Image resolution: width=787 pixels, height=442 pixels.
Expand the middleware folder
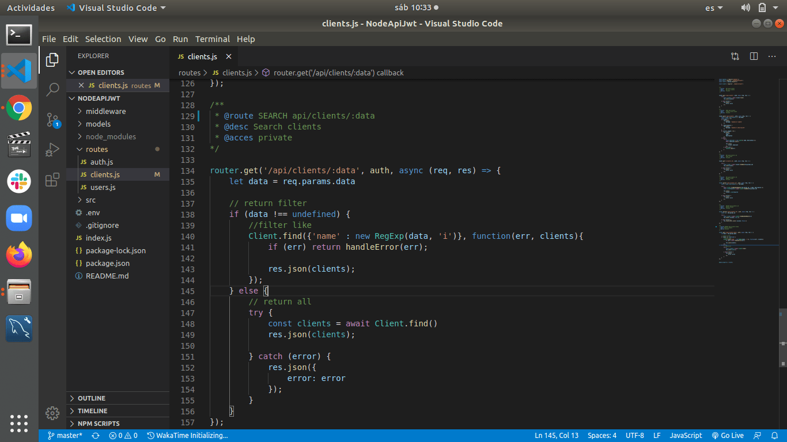pyautogui.click(x=105, y=111)
